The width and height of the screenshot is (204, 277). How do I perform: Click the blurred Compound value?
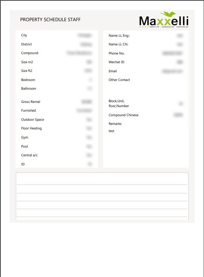(x=79, y=53)
